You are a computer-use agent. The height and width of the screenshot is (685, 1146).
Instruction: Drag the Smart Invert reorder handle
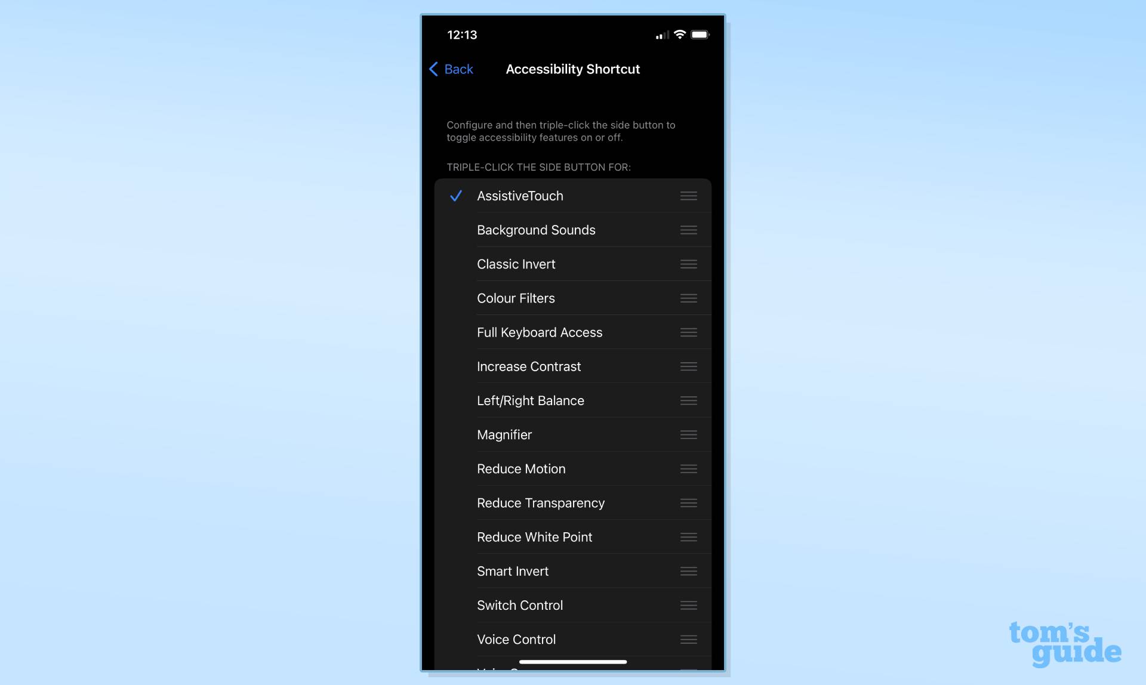[688, 571]
